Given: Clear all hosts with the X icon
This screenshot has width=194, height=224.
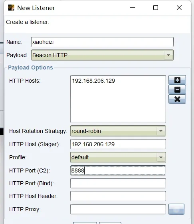Looking at the screenshot, I should click(177, 99).
